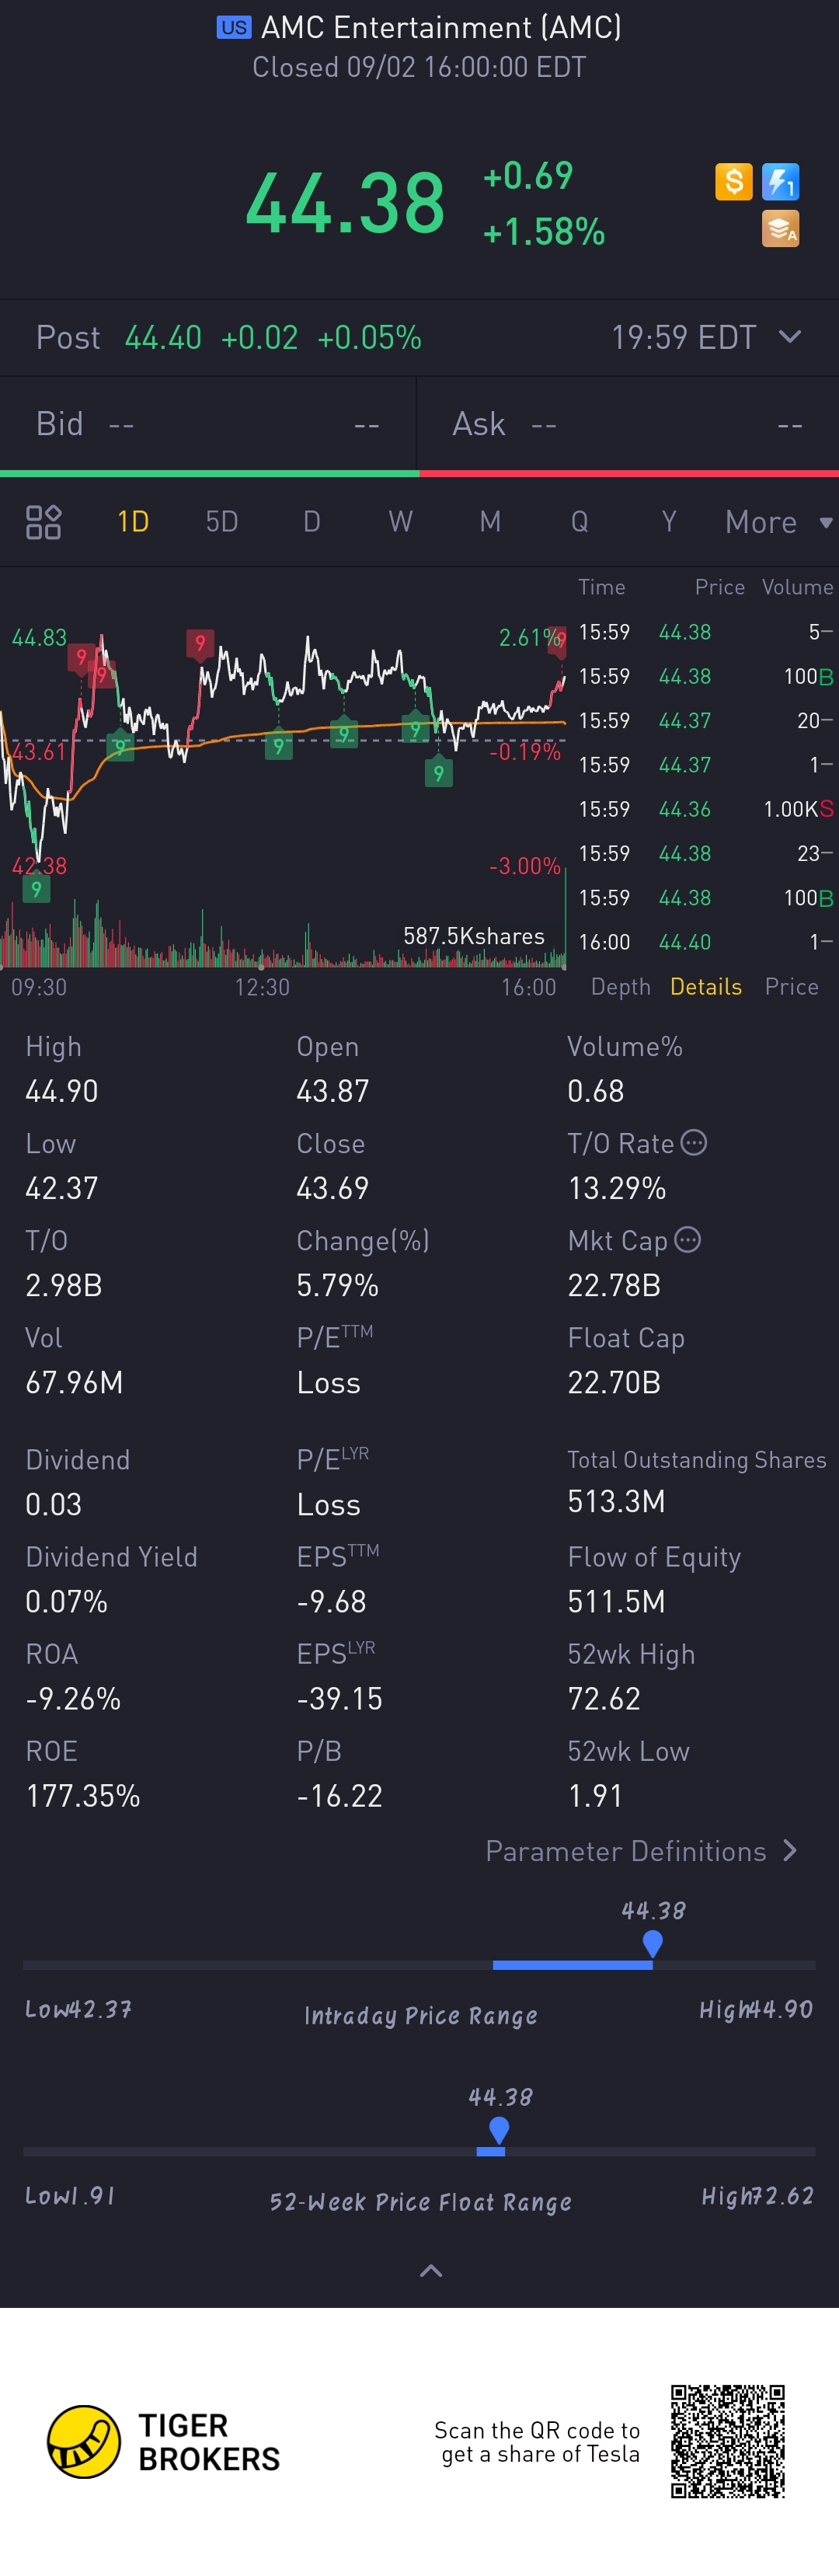Switch to the W weekly chart tab
This screenshot has width=839, height=2576.
401,522
